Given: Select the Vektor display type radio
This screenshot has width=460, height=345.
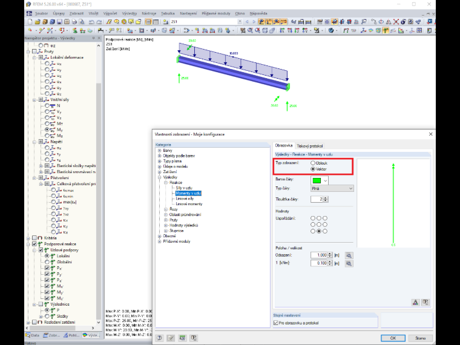Looking at the screenshot, I should point(313,169).
